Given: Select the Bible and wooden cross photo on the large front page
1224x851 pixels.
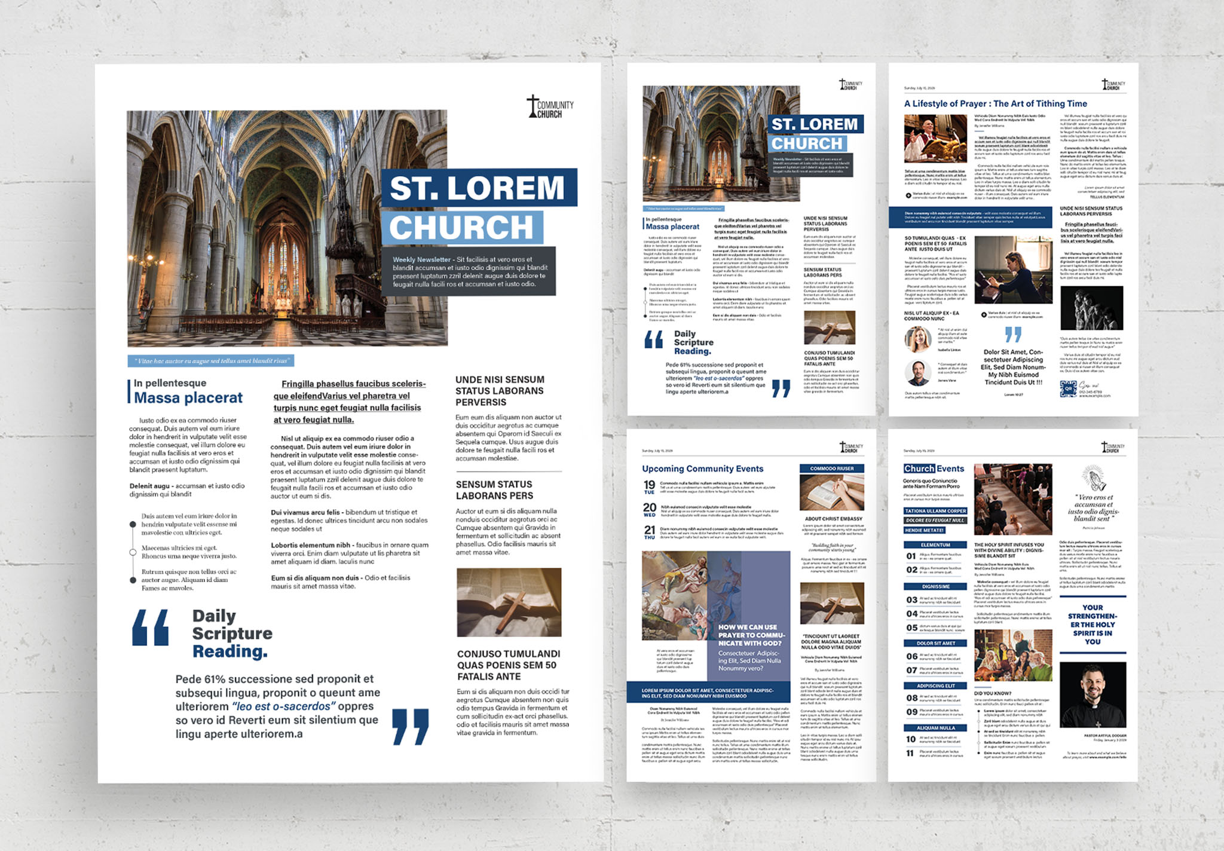Looking at the screenshot, I should click(509, 602).
